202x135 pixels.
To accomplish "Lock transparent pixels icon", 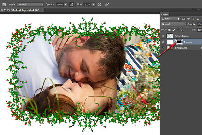I will coord(169,30).
